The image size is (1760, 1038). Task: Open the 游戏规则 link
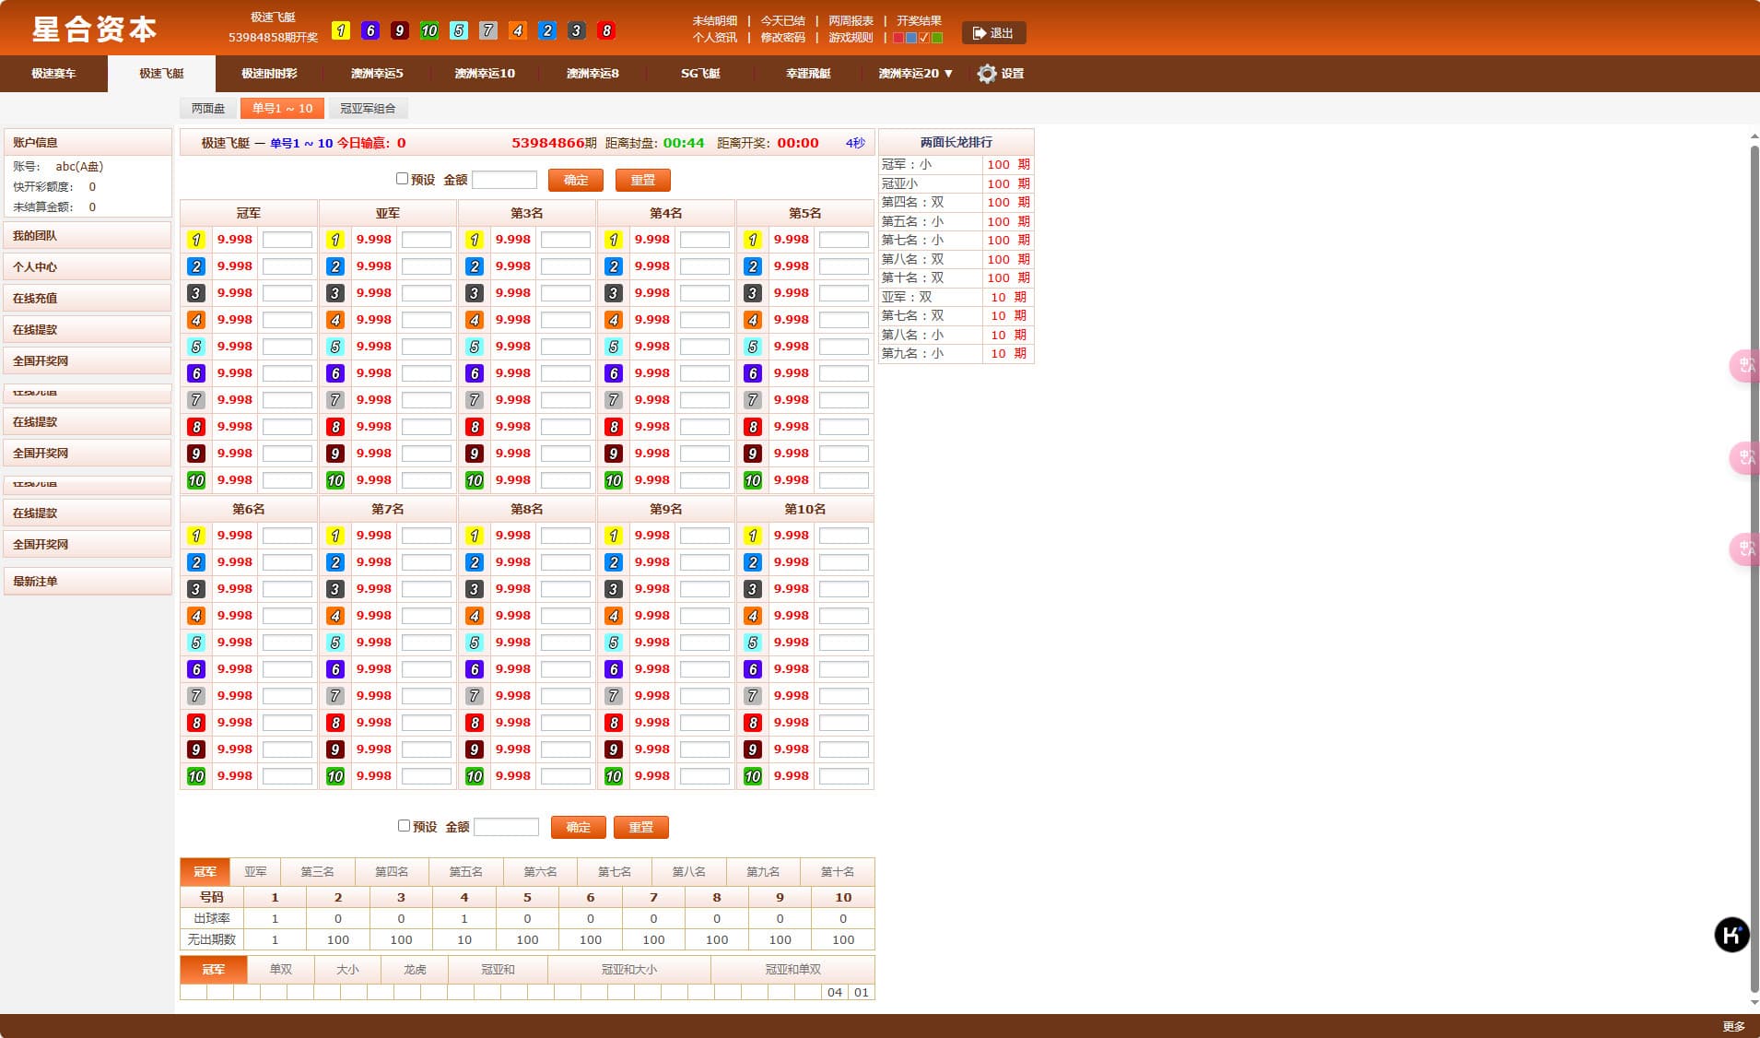pos(850,38)
